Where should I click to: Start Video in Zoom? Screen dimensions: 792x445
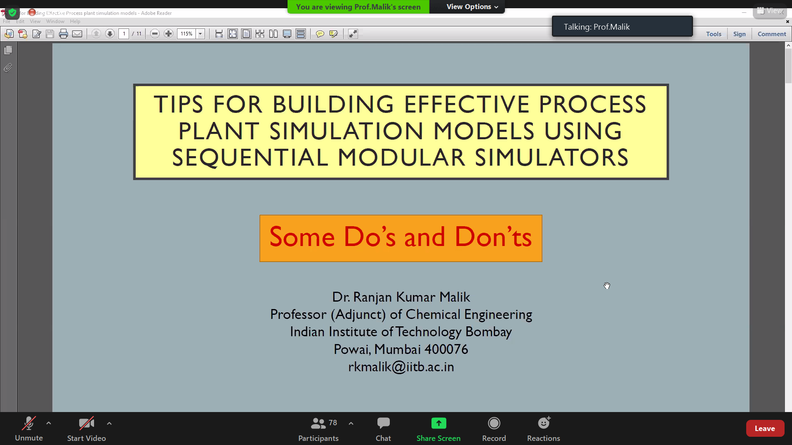(x=86, y=429)
